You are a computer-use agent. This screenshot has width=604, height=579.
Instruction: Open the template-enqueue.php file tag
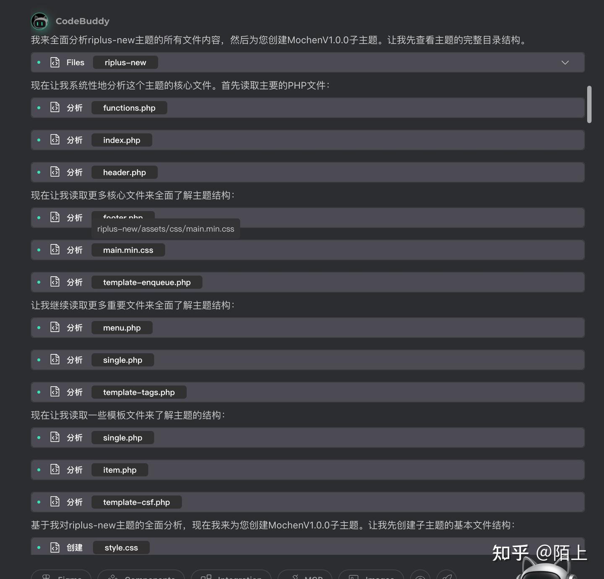(x=147, y=283)
